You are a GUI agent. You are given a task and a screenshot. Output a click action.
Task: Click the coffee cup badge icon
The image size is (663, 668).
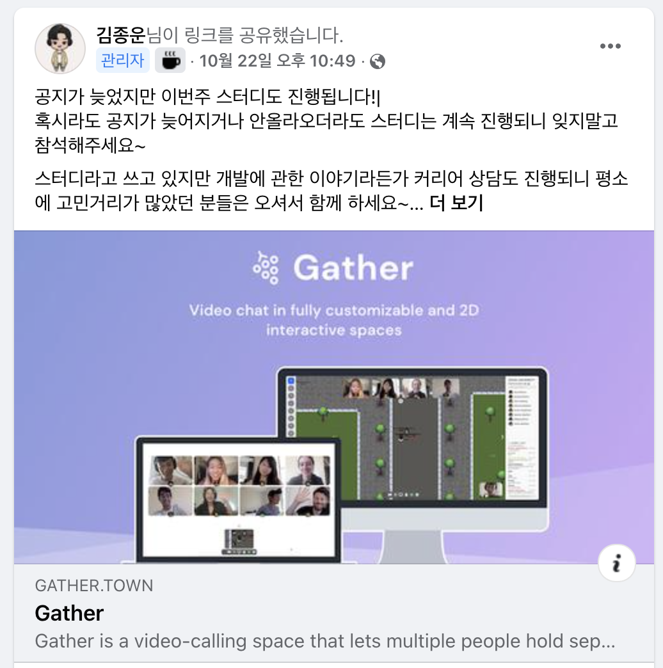tap(170, 60)
